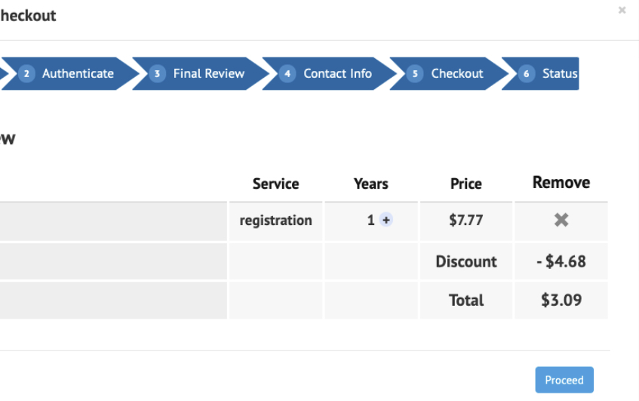Image resolution: width=639 pixels, height=401 pixels.
Task: Click the $3.09 total amount
Action: pyautogui.click(x=561, y=301)
